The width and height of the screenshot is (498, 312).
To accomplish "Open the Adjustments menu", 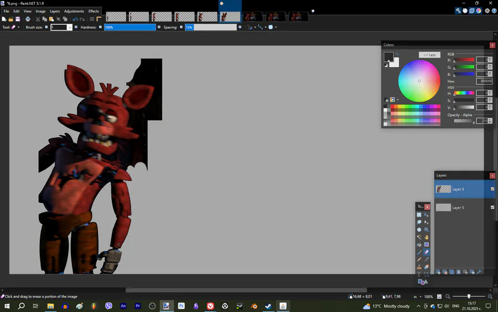I will [x=74, y=11].
